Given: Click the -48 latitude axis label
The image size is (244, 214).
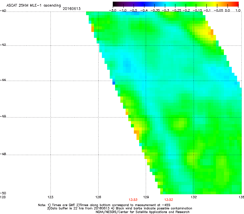Looking at the screenshot, I should pos(3,154).
